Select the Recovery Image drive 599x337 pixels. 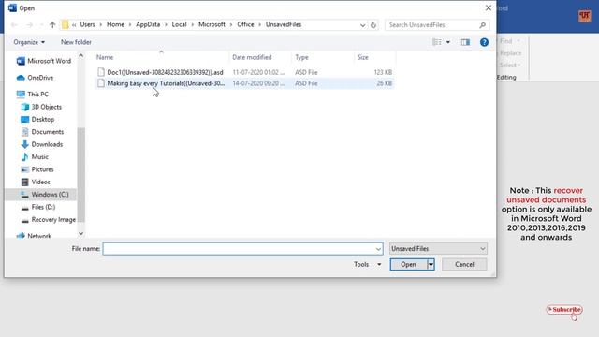click(48, 220)
